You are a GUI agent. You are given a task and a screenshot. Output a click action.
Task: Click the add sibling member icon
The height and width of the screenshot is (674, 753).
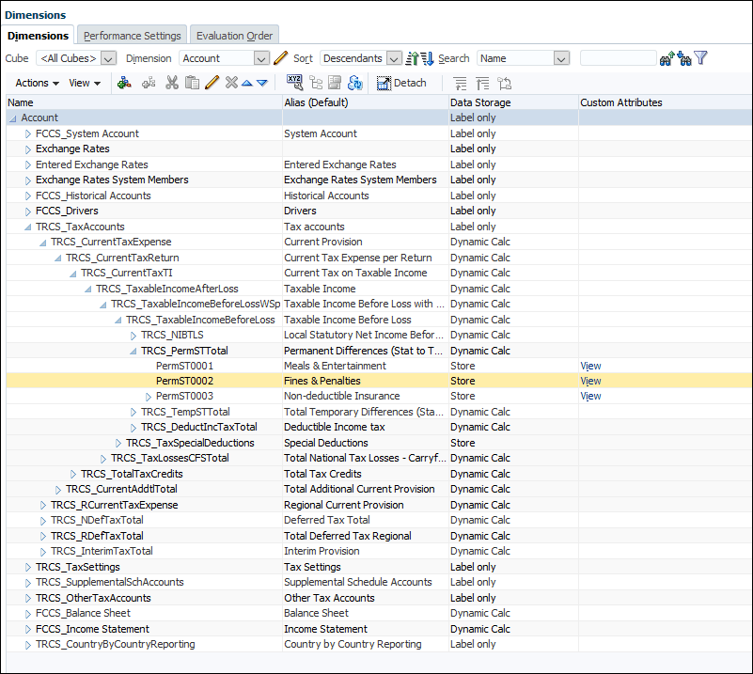point(149,83)
